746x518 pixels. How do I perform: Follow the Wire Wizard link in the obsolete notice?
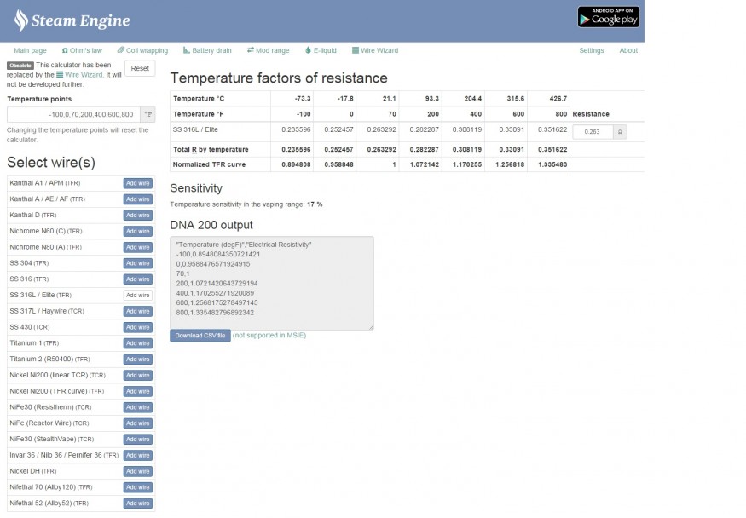(x=79, y=75)
